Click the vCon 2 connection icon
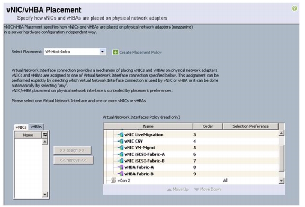Viewport: 305px width, 207px height. pyautogui.click(x=114, y=181)
